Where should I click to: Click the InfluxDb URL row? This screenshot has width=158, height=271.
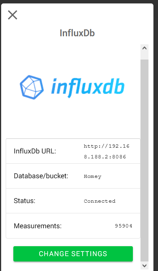(x=73, y=151)
